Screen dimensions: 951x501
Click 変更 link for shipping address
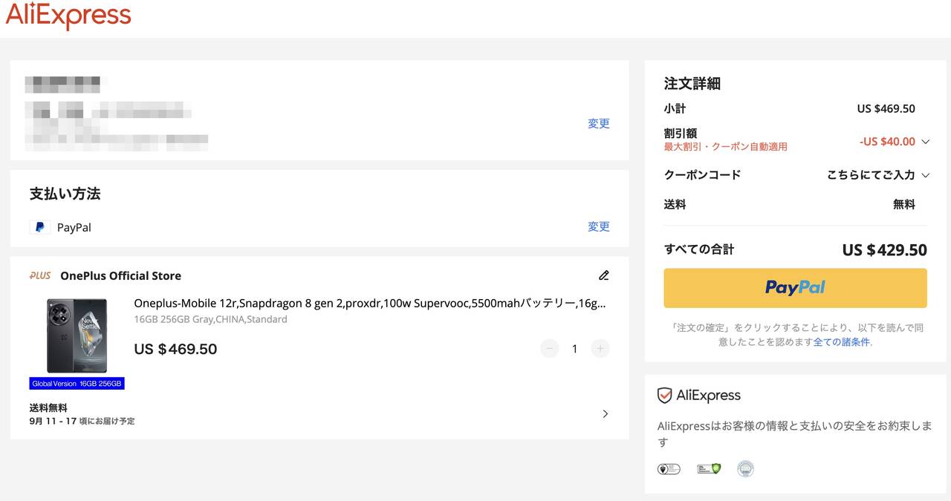coord(598,124)
